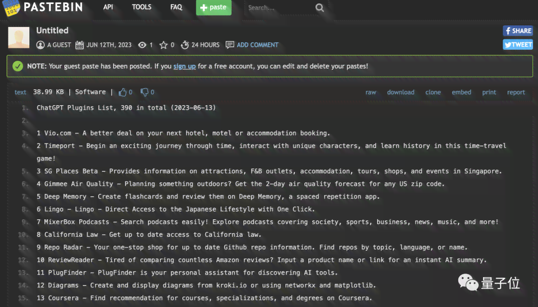Click the 38.99 KB file size

pos(48,92)
